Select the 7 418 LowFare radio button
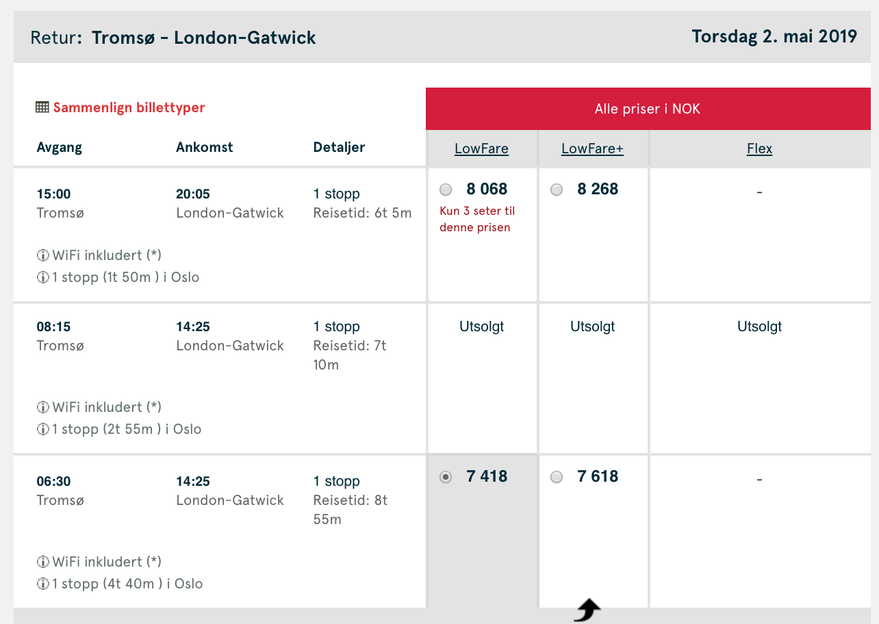This screenshot has width=879, height=624. pyautogui.click(x=446, y=477)
